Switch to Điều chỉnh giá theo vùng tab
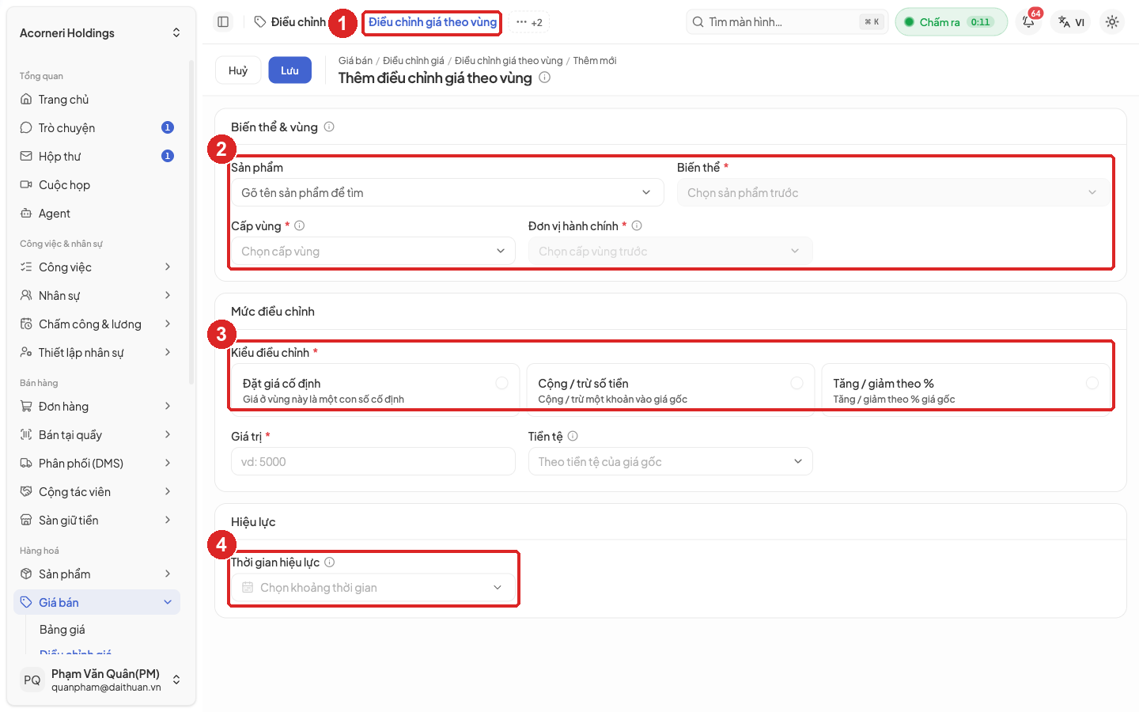Viewport: 1139px width, 712px height. point(433,22)
